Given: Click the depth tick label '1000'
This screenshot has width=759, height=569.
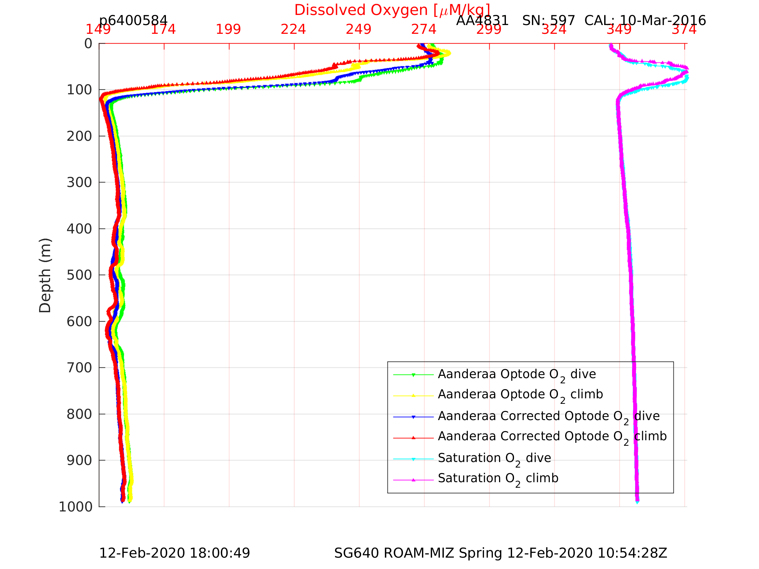Looking at the screenshot, I should coord(75,507).
